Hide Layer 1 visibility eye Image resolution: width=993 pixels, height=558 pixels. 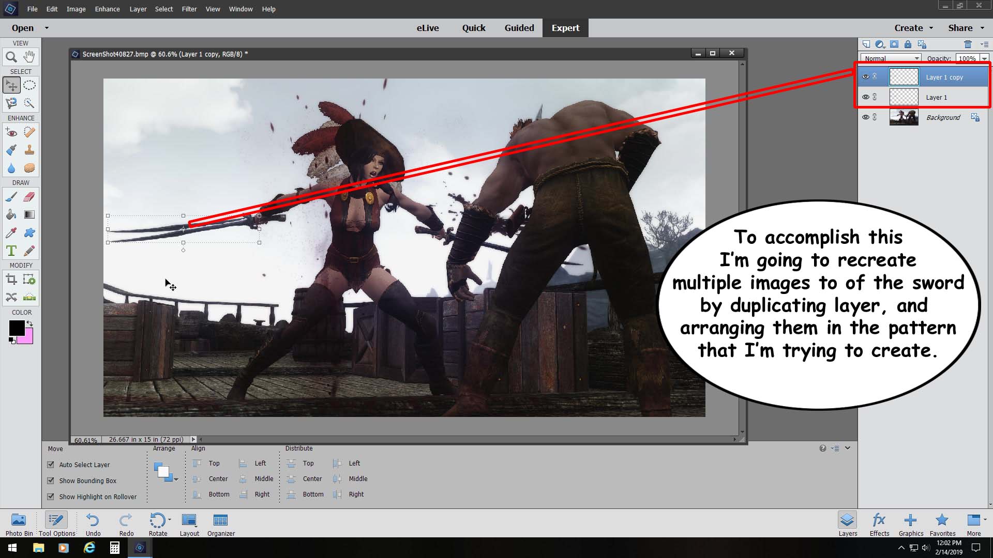865,97
